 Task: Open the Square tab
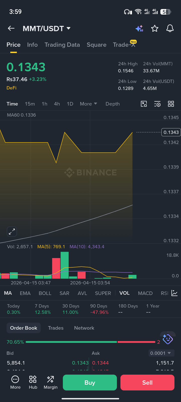pyautogui.click(x=97, y=45)
